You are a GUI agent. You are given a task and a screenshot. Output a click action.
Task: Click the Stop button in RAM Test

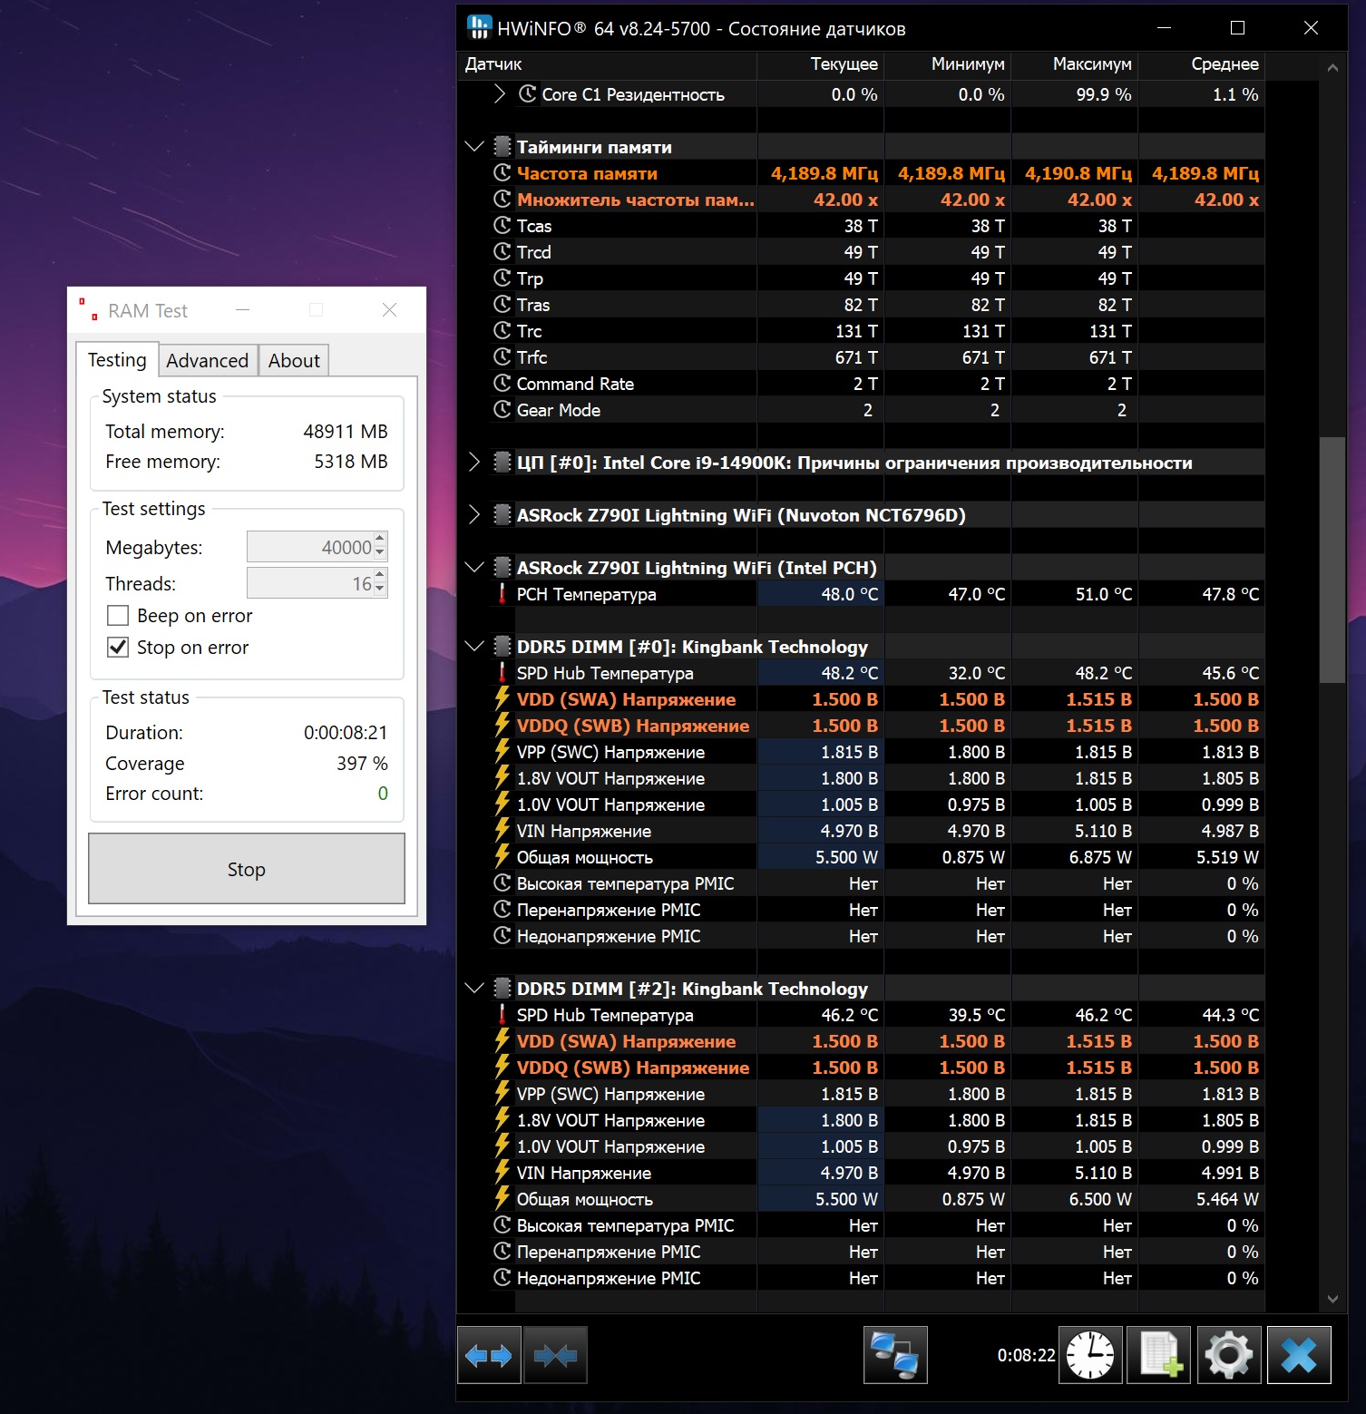[x=247, y=869]
